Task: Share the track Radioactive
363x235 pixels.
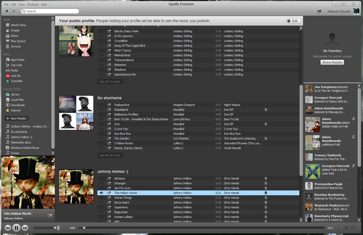Action: (109, 105)
